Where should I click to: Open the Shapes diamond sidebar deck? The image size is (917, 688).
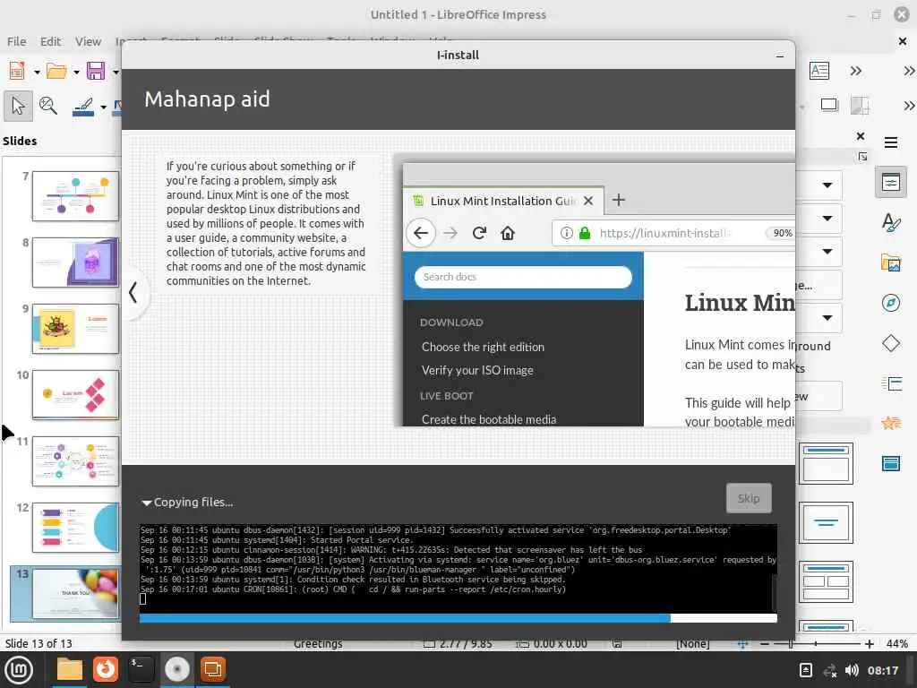(891, 343)
